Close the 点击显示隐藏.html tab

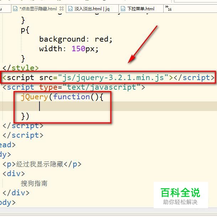(62, 9)
